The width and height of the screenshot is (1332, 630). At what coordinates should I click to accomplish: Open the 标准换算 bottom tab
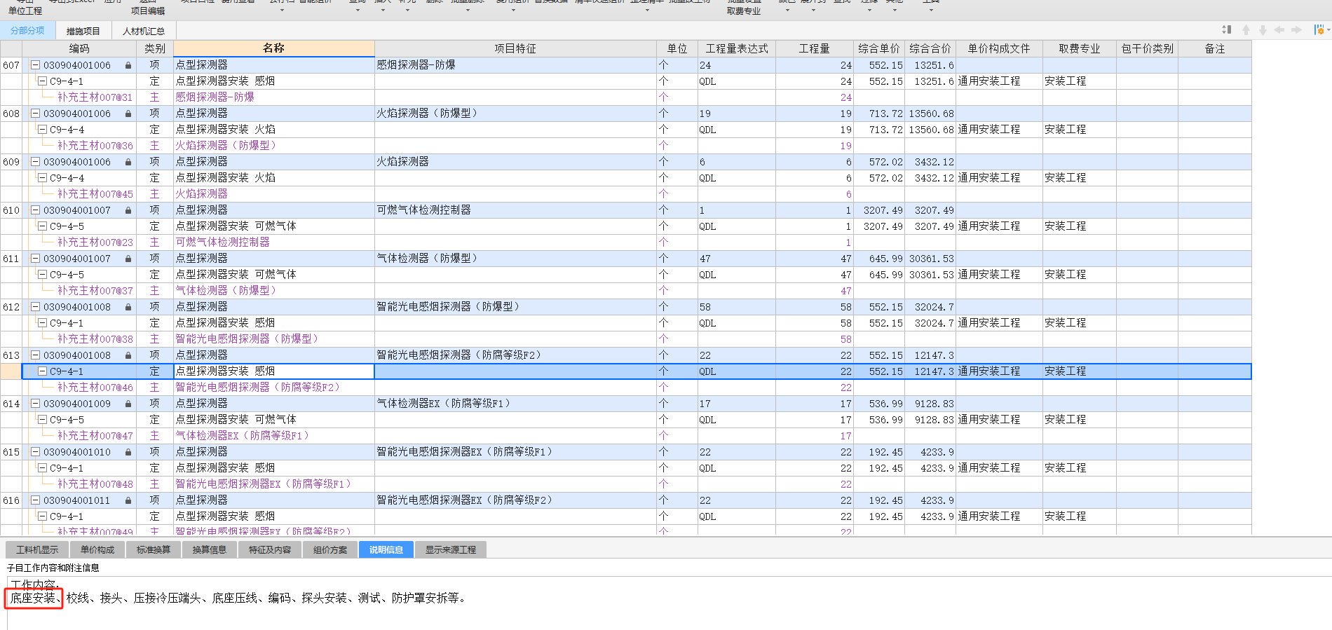153,549
